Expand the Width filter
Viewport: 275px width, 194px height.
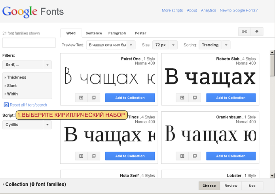pos(11,94)
